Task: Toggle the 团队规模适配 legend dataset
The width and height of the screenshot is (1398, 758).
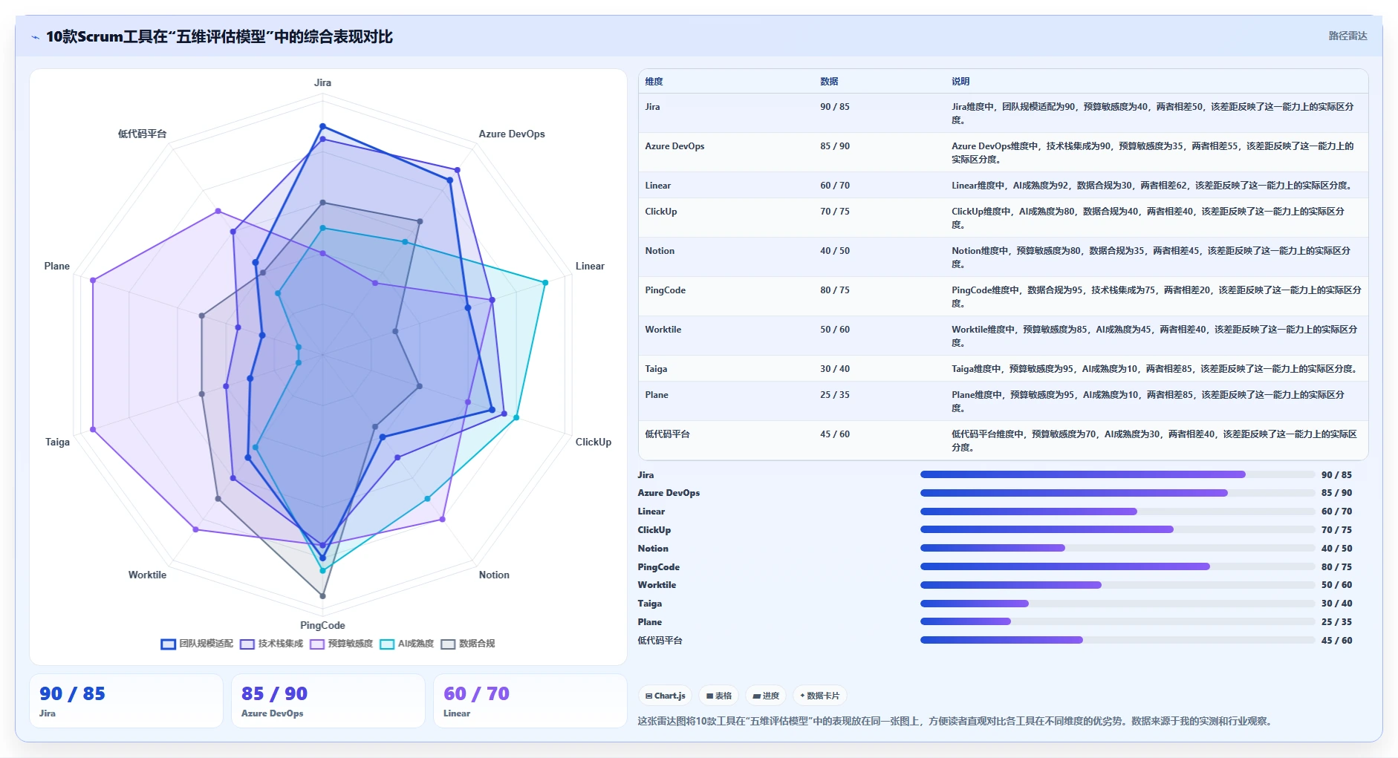Action: [197, 644]
